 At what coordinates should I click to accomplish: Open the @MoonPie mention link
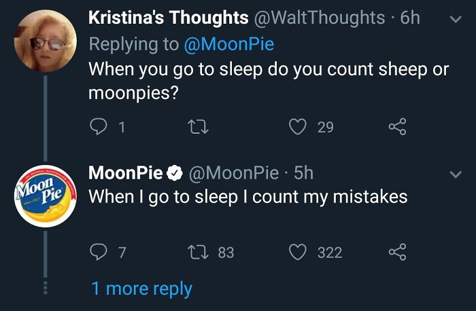(229, 44)
